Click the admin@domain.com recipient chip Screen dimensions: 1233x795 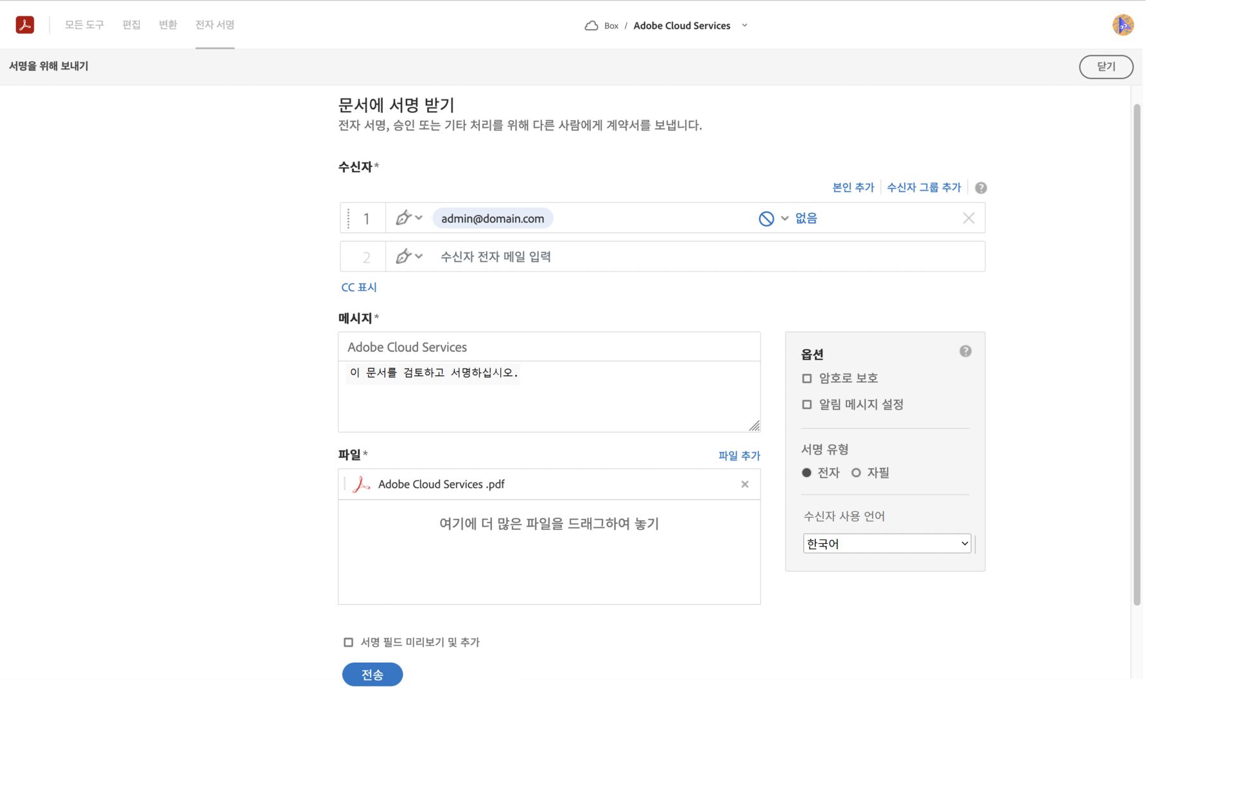[x=493, y=218]
